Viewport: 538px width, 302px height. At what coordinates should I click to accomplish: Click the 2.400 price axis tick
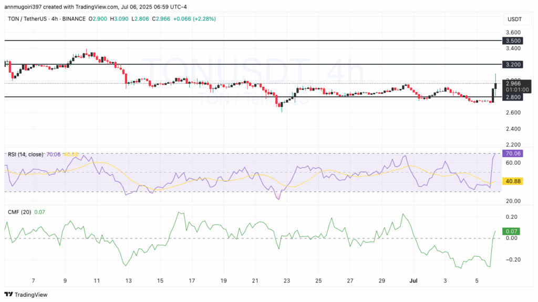tap(513, 129)
